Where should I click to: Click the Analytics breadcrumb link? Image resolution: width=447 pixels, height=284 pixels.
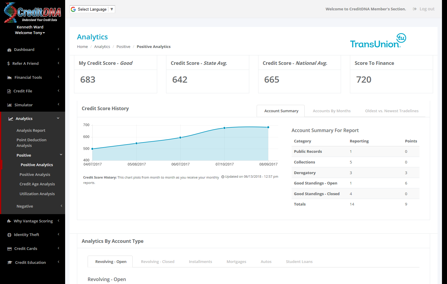coord(102,47)
